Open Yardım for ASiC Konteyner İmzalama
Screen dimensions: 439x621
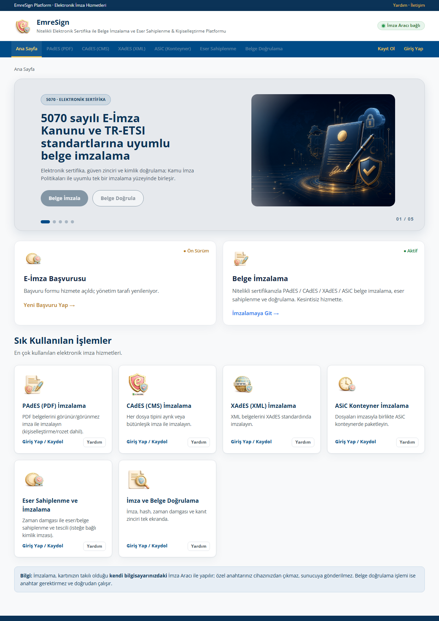407,442
